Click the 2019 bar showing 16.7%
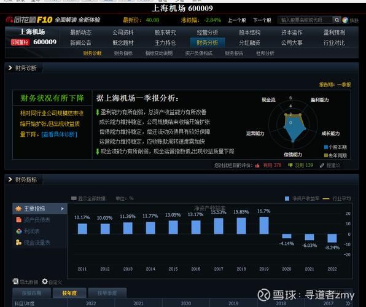Screen dimensions: 366x307 click(x=264, y=225)
